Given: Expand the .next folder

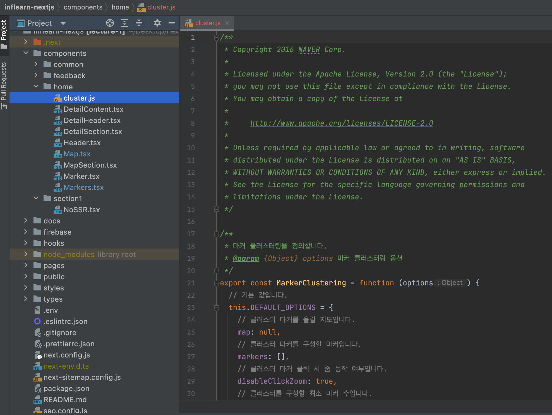Looking at the screenshot, I should click(x=26, y=42).
